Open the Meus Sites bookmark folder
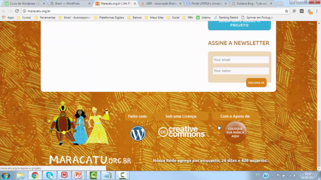Viewport: 321px width, 180px height. pos(154,17)
